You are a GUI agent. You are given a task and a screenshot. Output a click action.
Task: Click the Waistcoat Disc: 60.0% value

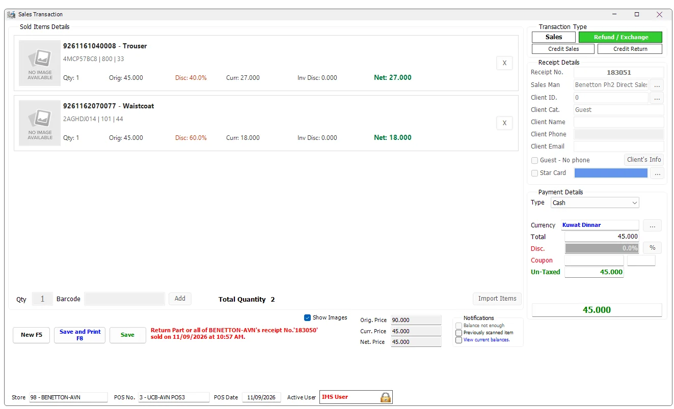click(x=191, y=138)
